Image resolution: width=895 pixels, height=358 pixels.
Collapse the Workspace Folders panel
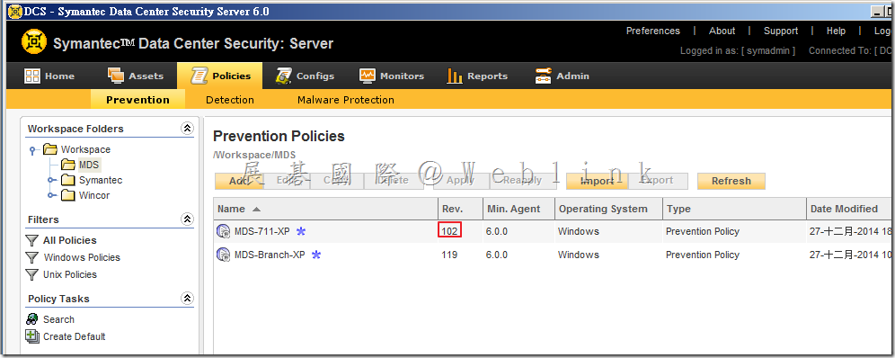pyautogui.click(x=187, y=129)
